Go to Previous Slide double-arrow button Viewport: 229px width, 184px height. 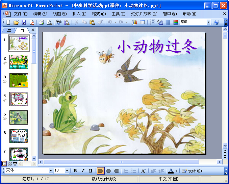point(225,151)
